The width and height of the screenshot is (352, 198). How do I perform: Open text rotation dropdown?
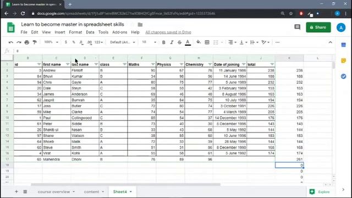pyautogui.click(x=265, y=42)
